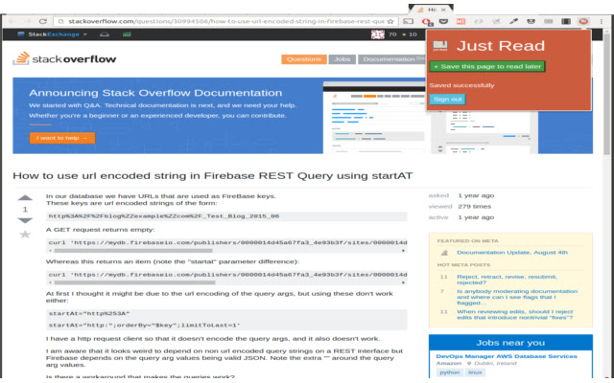
Task: Open the Cast icon in the toolbar
Action: (408, 21)
